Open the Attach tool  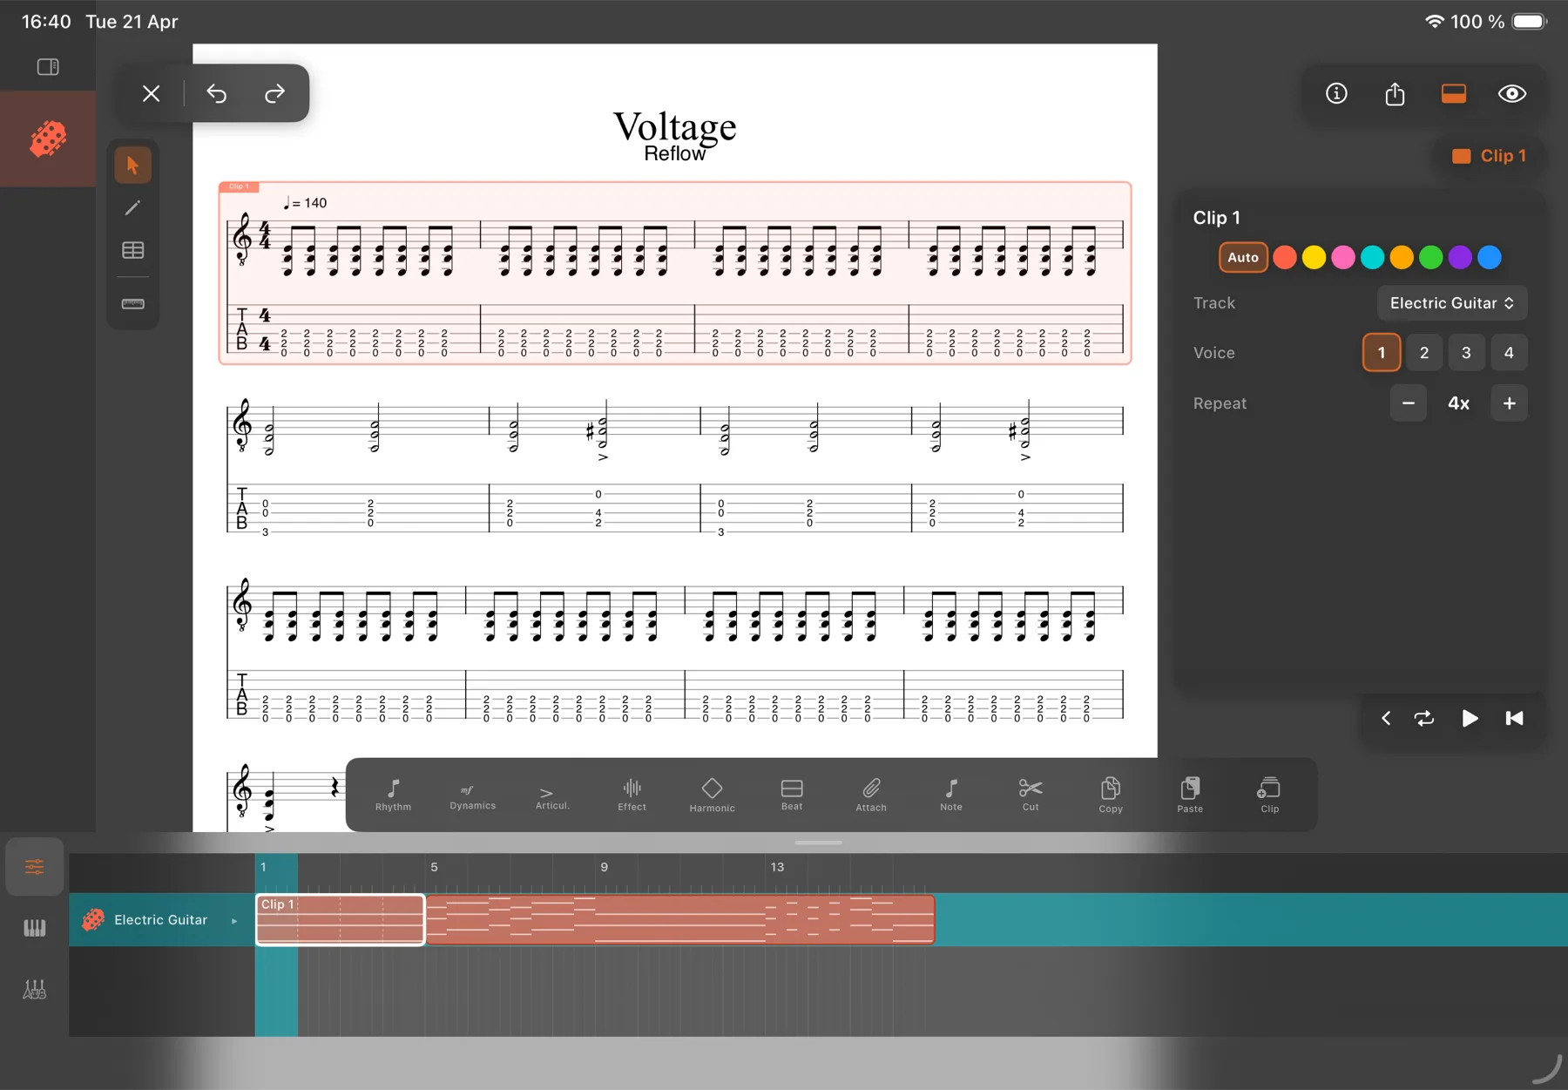[x=871, y=795]
